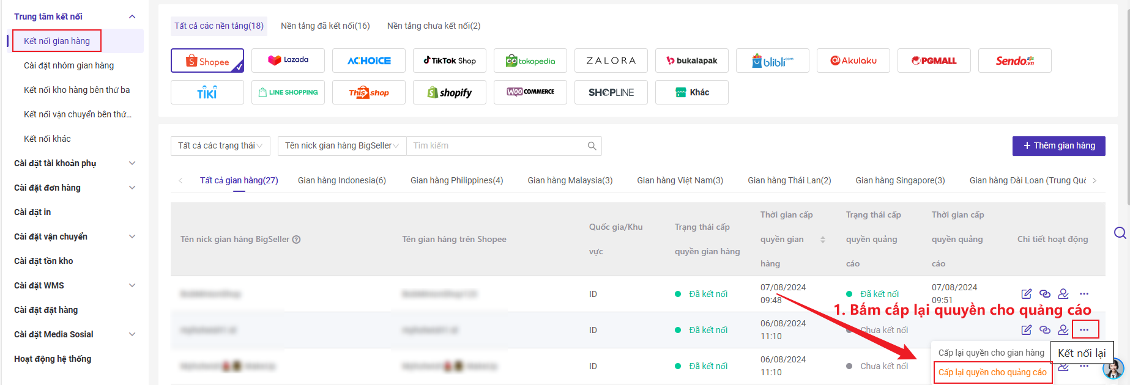Click the edit icon in the 07/08/2024 row

[x=1027, y=294]
